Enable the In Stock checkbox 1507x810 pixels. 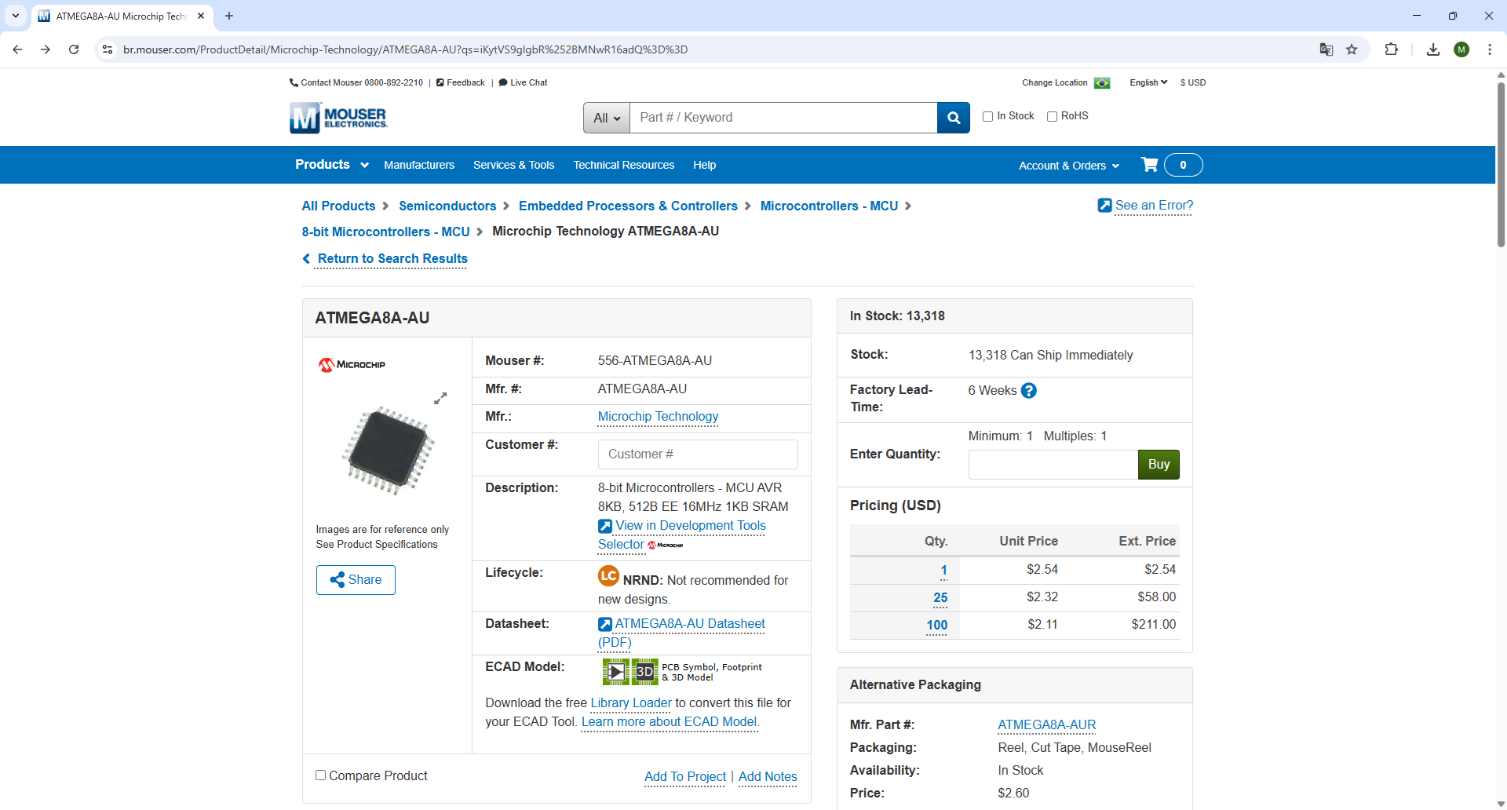tap(988, 116)
